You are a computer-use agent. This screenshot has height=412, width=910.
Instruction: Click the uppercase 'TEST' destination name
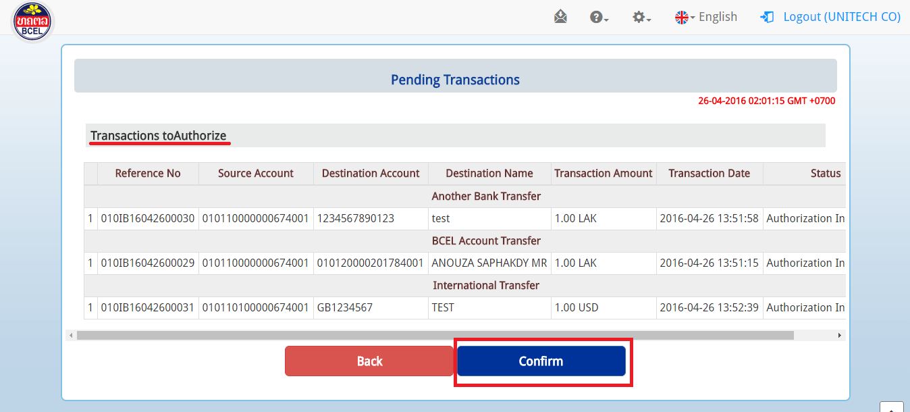[x=443, y=308]
